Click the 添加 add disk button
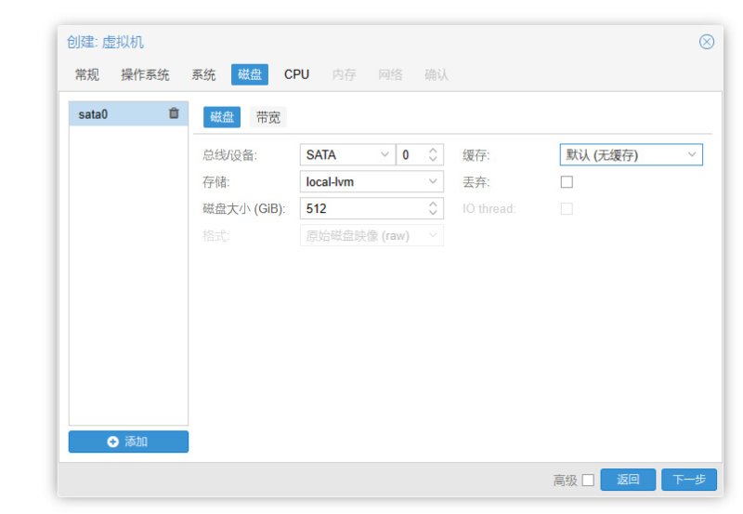This screenshot has width=743, height=514. pyautogui.click(x=128, y=442)
